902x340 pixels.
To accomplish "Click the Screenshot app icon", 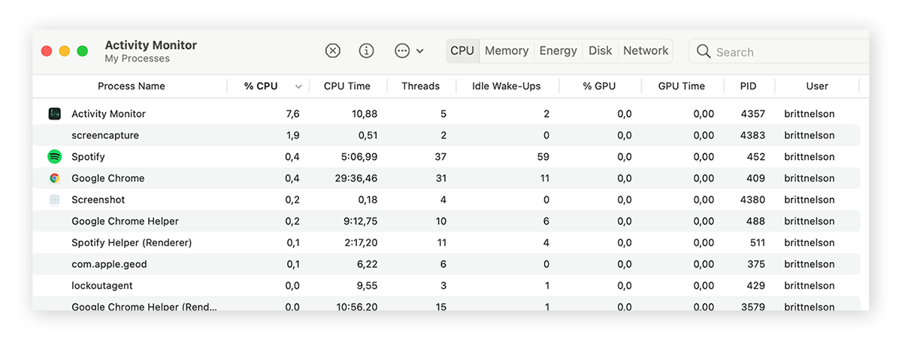I will [x=54, y=200].
